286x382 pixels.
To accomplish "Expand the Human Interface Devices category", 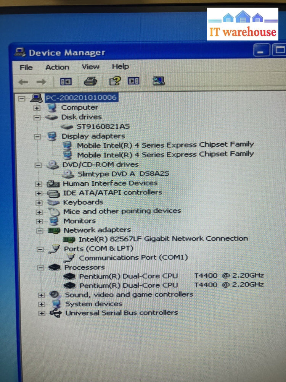I will pyautogui.click(x=38, y=184).
